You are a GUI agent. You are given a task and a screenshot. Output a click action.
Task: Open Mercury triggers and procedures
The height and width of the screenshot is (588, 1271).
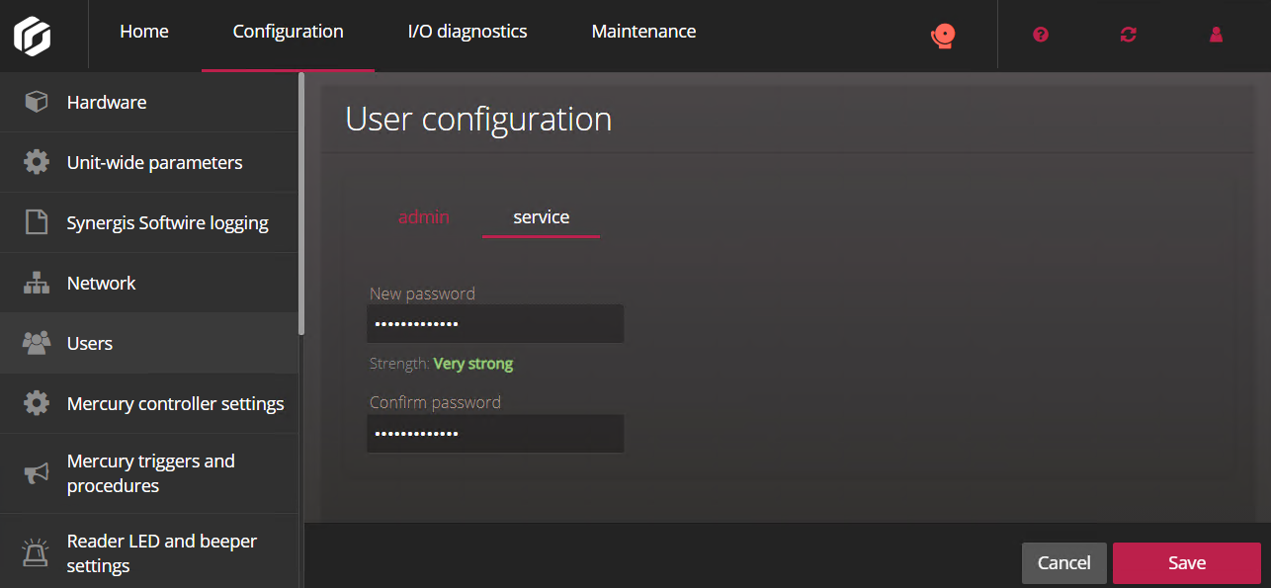tap(148, 473)
